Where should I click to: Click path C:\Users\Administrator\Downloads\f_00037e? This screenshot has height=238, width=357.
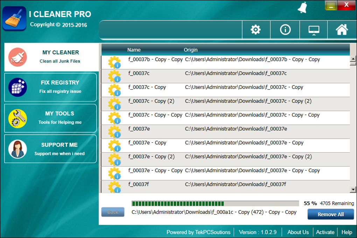[236, 129]
